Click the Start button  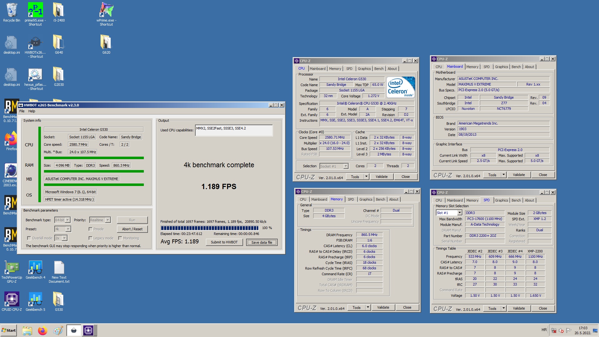click(9, 330)
